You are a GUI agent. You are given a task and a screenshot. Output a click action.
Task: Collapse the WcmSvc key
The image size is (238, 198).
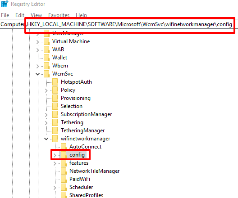click(37, 74)
